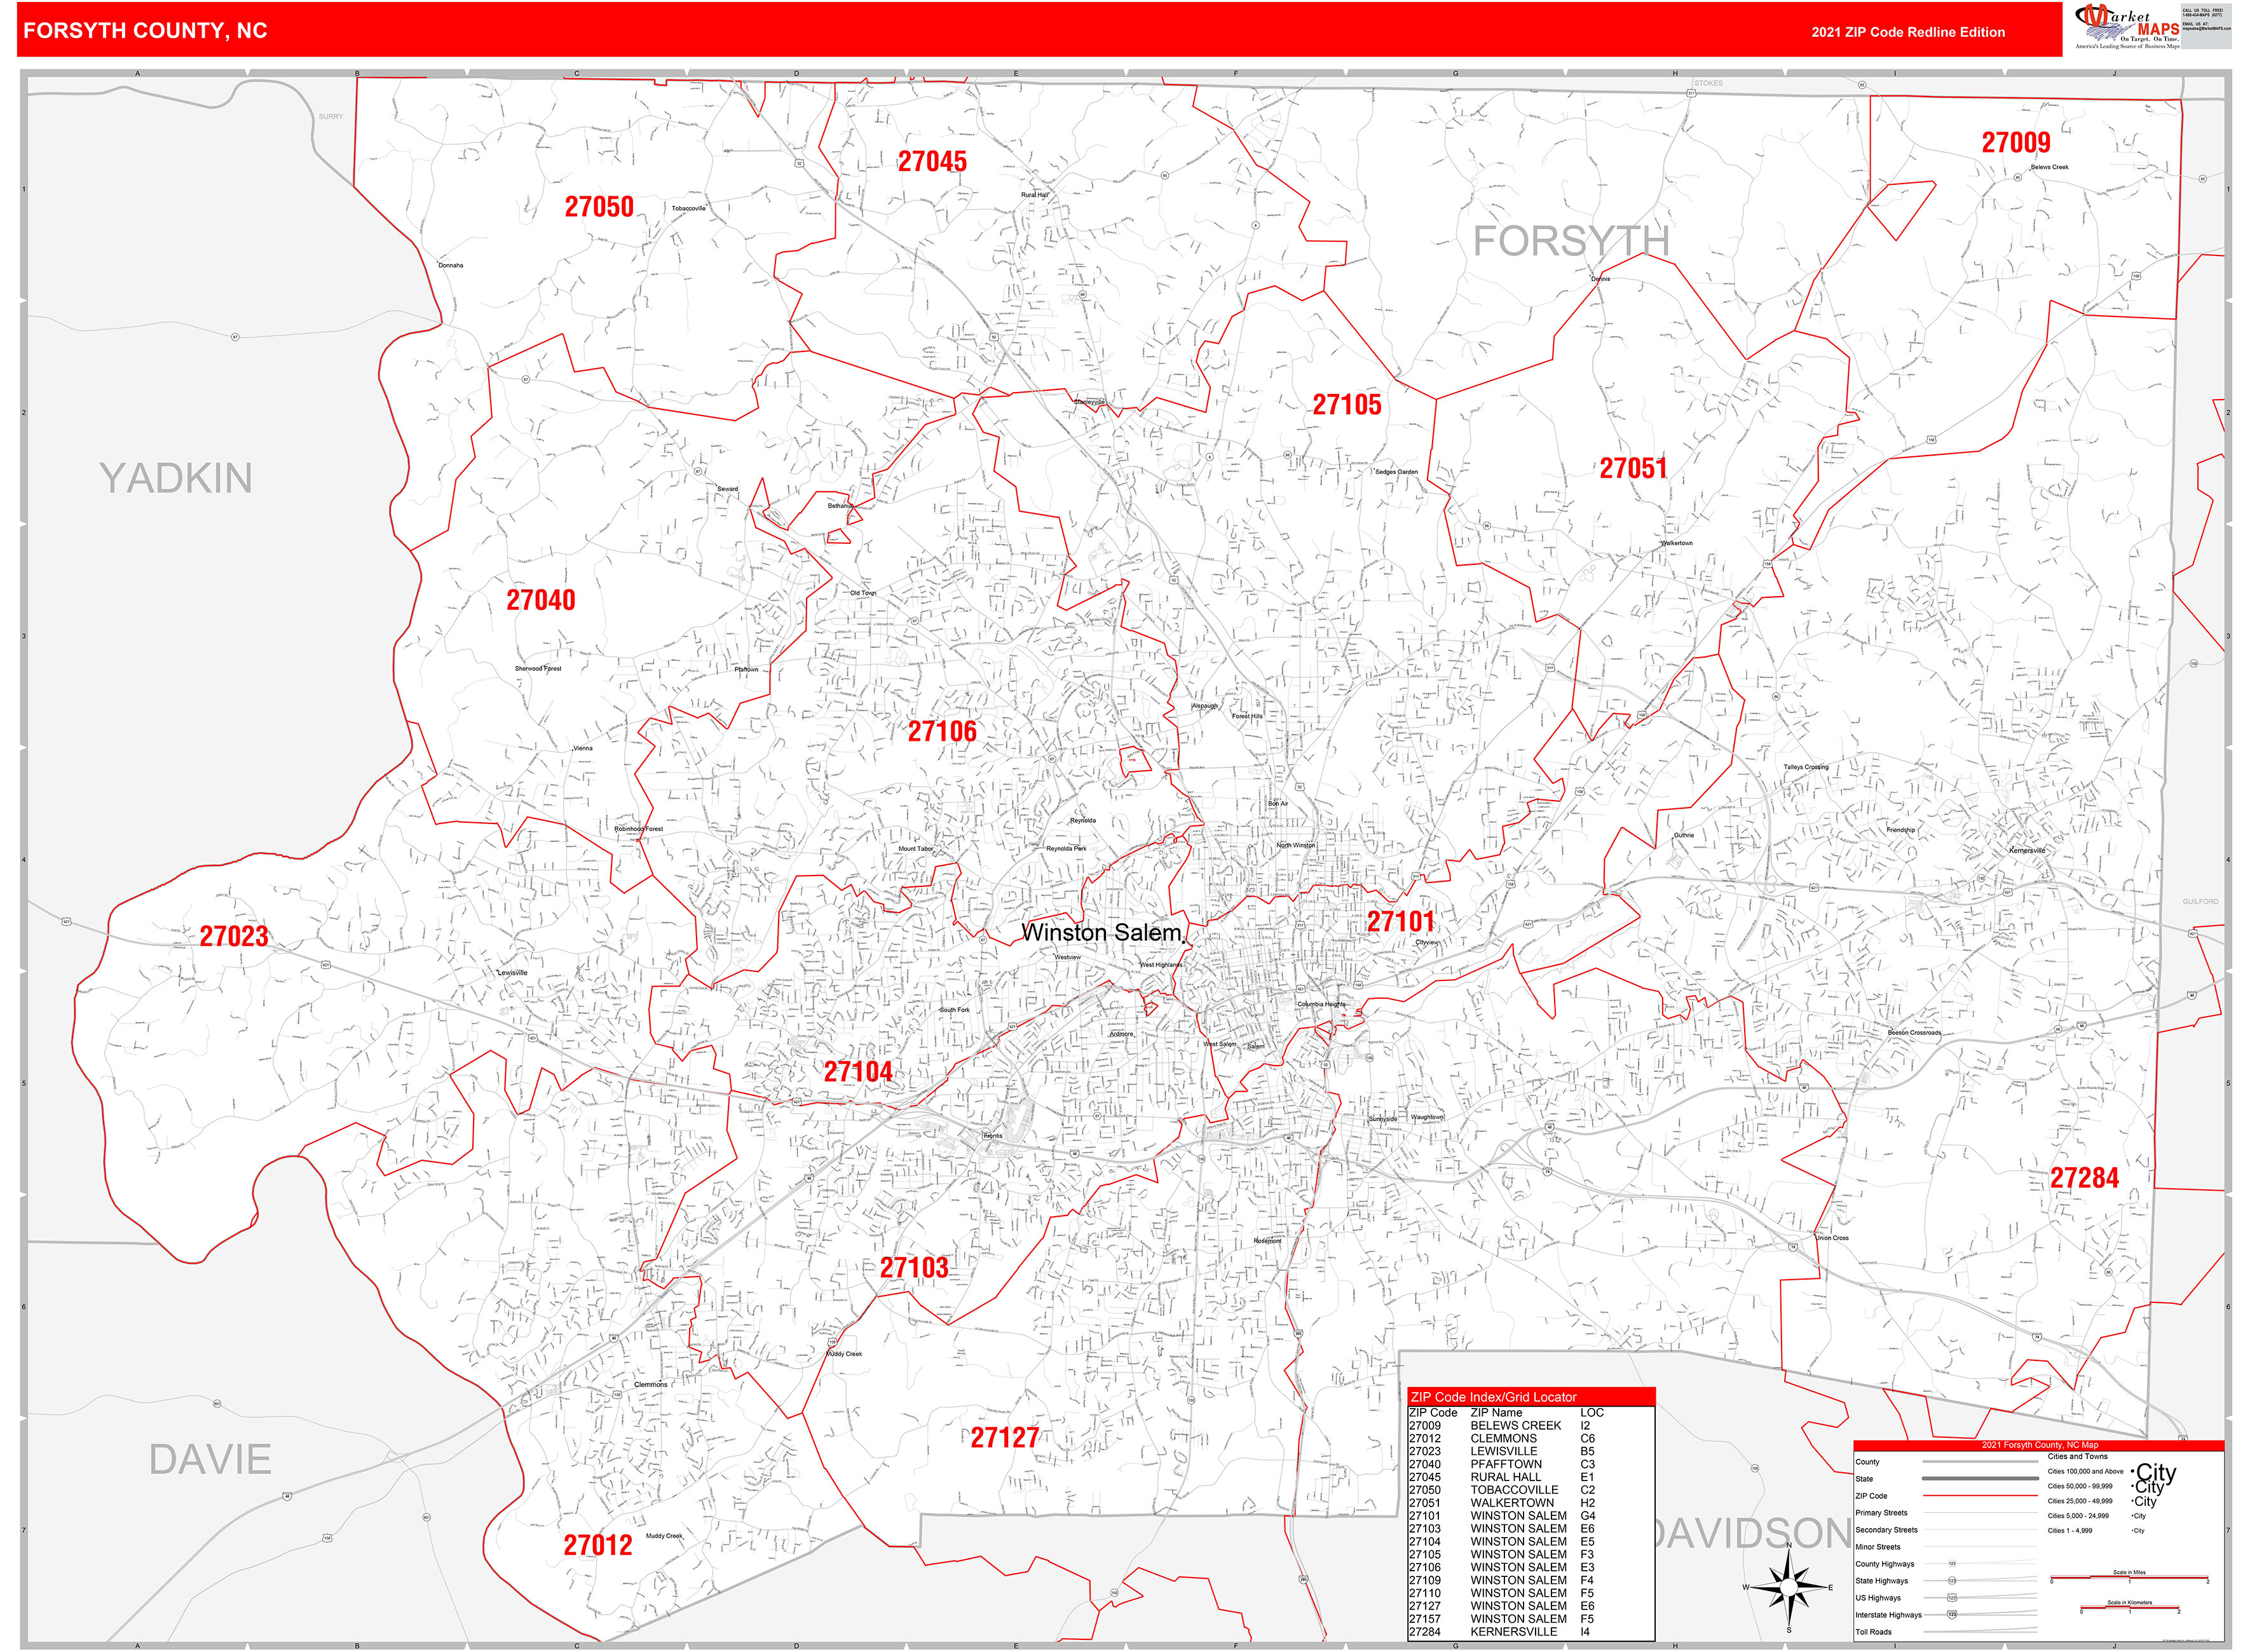Click the Lewisville place label

[512, 973]
